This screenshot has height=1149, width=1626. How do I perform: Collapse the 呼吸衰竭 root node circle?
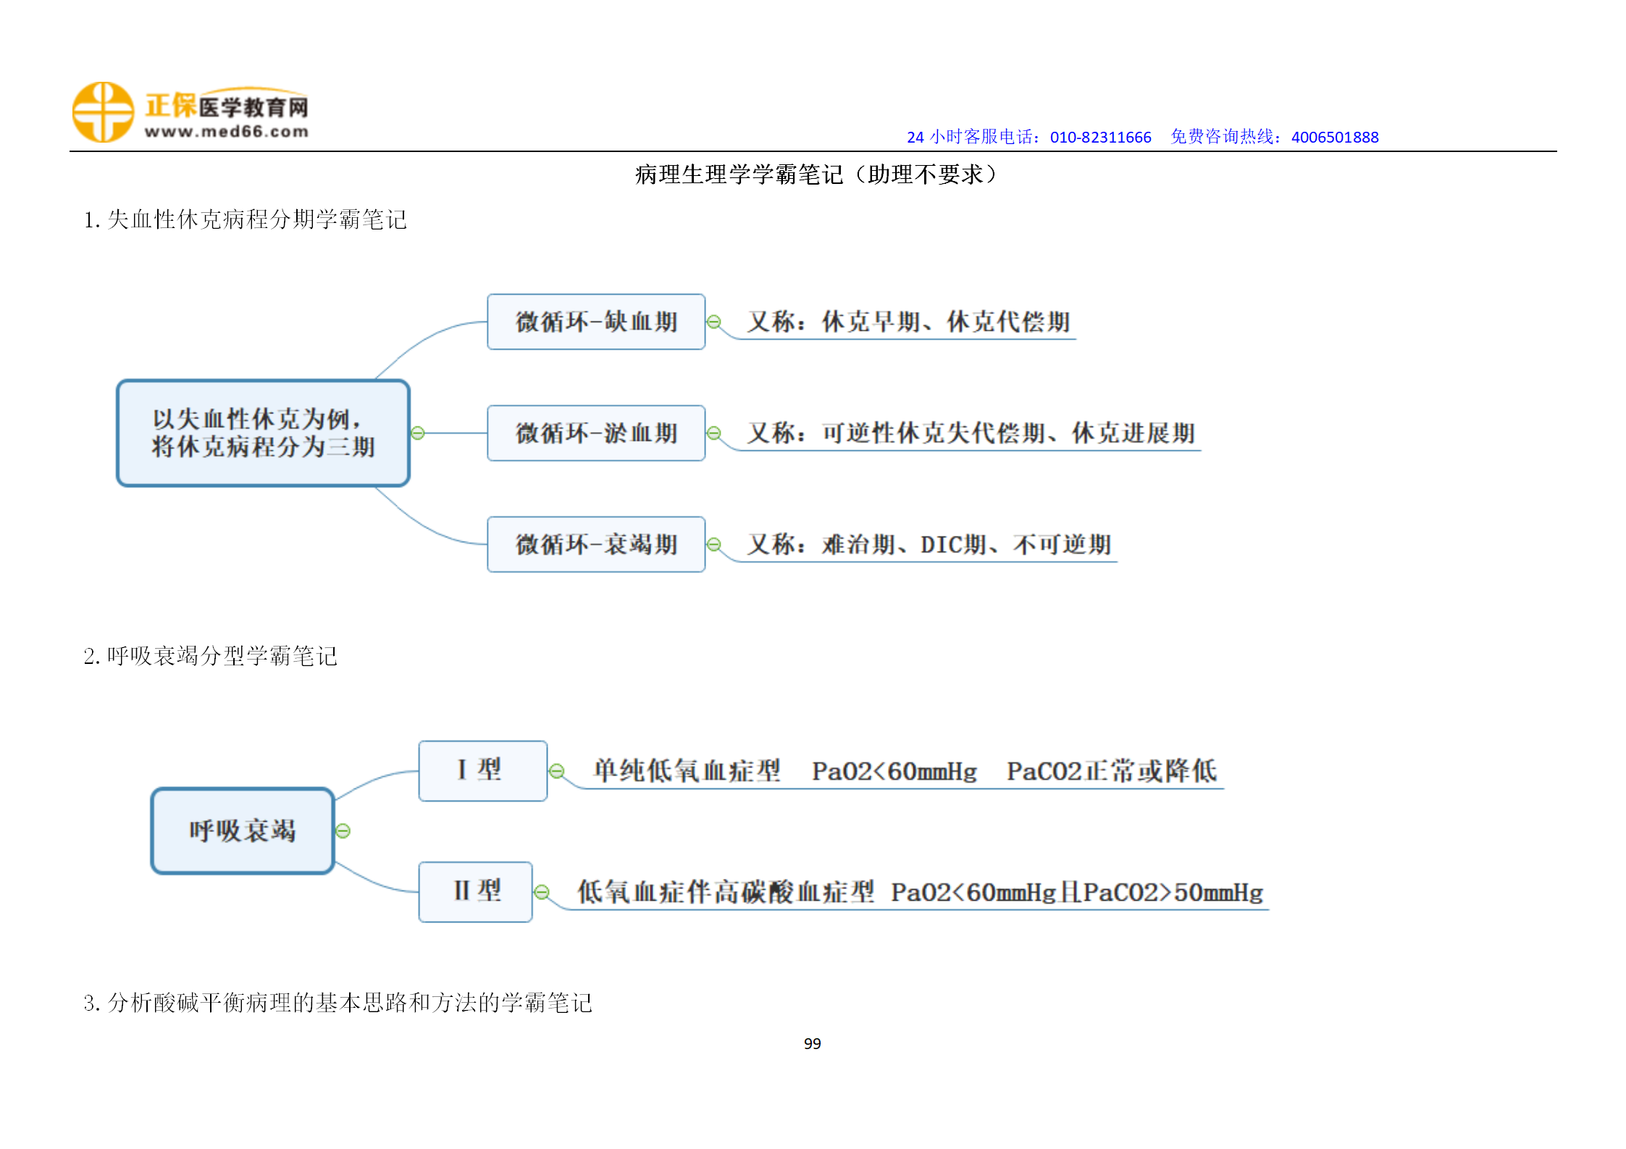coord(343,830)
